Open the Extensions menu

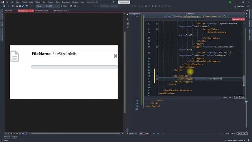click(66, 2)
